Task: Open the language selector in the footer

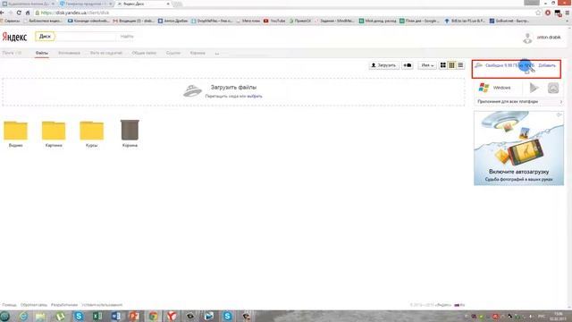Action: [459, 305]
